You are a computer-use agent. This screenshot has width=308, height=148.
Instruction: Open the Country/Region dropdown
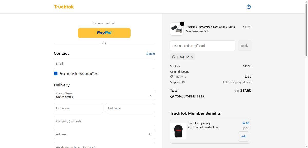(x=104, y=95)
